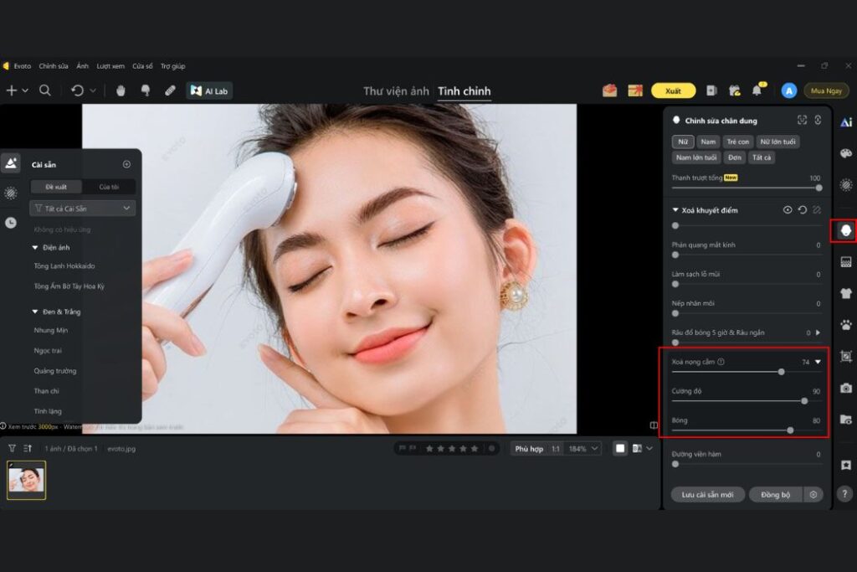Add a new preset with plus circle

pyautogui.click(x=126, y=164)
